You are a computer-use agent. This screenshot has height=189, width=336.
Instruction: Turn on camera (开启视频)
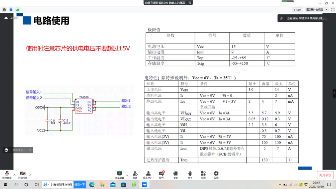pyautogui.click(x=22, y=175)
